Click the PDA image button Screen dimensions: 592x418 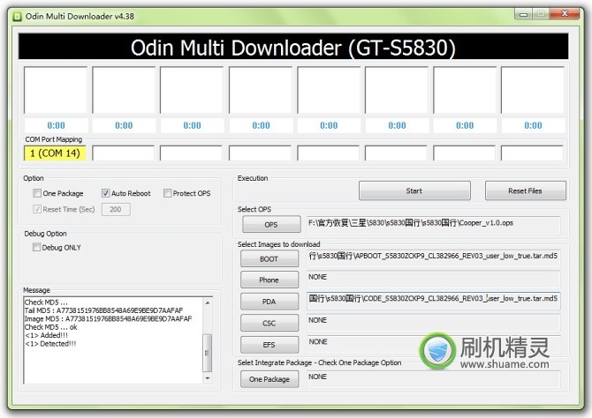269,302
